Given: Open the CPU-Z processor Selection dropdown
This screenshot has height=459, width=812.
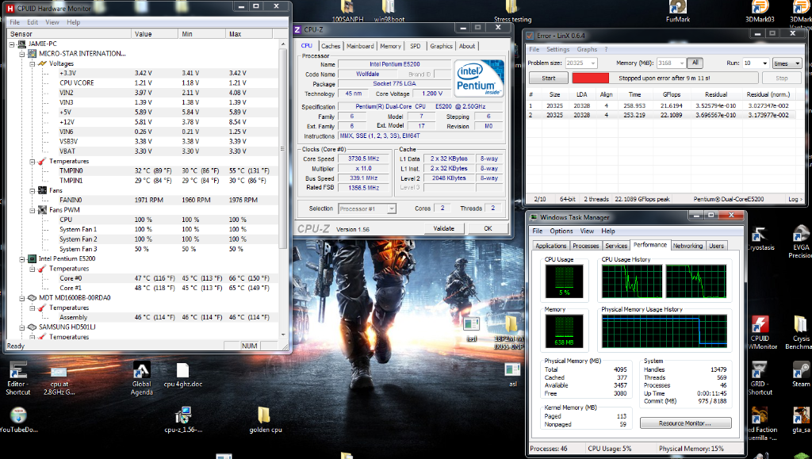Looking at the screenshot, I should pyautogui.click(x=392, y=208).
